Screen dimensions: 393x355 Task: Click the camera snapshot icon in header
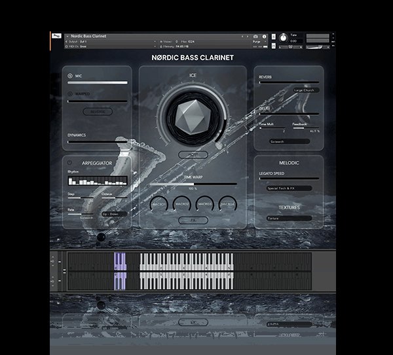(x=255, y=36)
